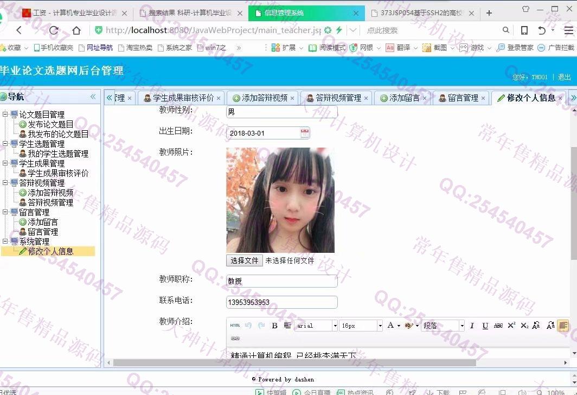Collapse the 答辩视频管理 tree node
This screenshot has width=577, height=395.
click(x=5, y=183)
